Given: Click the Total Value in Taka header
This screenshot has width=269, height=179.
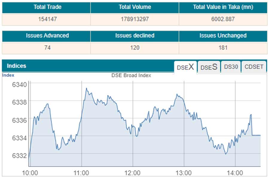Looking at the screenshot, I should tap(223, 7).
